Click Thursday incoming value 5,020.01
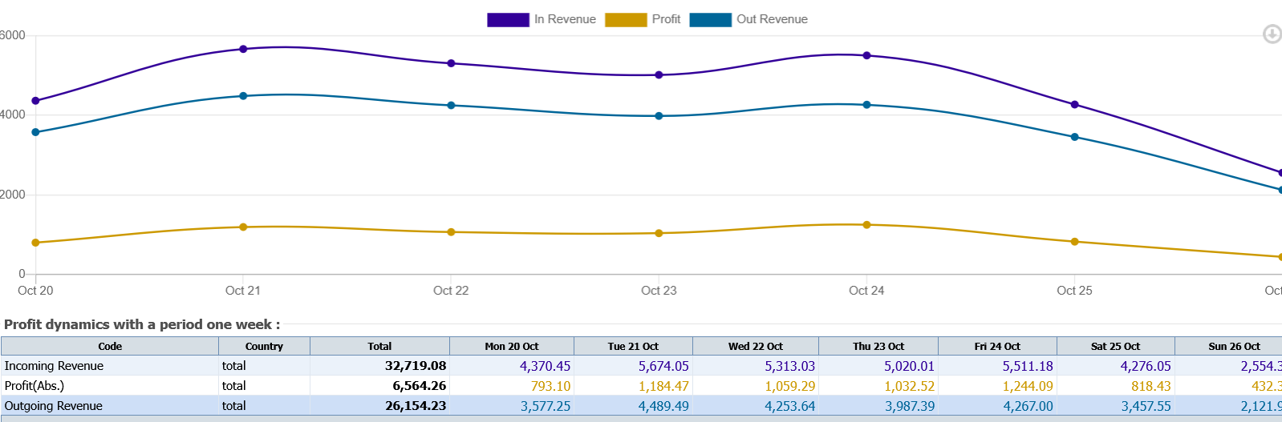The height and width of the screenshot is (422, 1282). pos(909,366)
